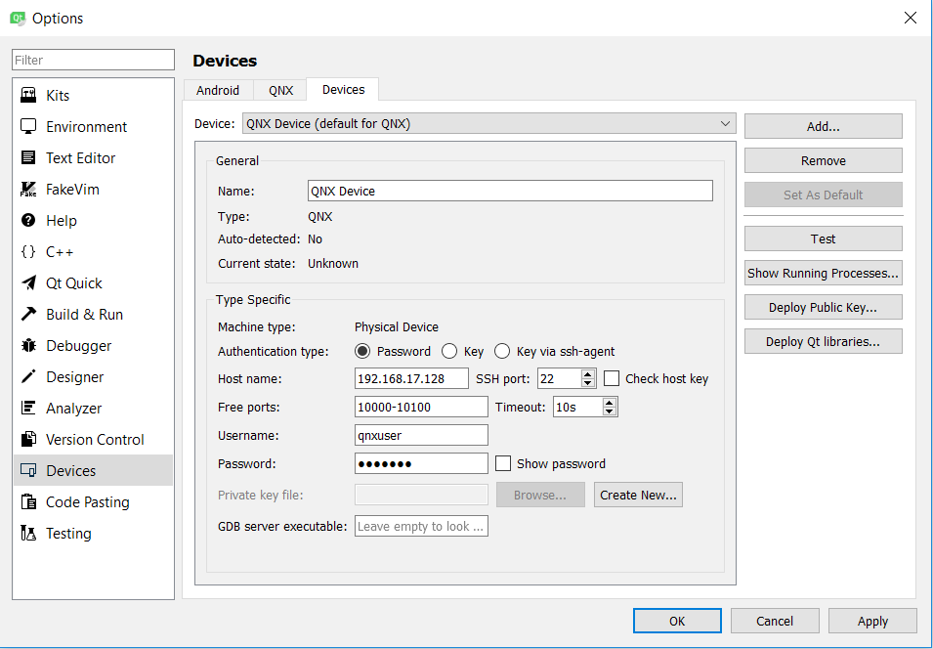Click the Code Pasting clipboard icon
This screenshot has height=649, width=933.
coord(28,501)
